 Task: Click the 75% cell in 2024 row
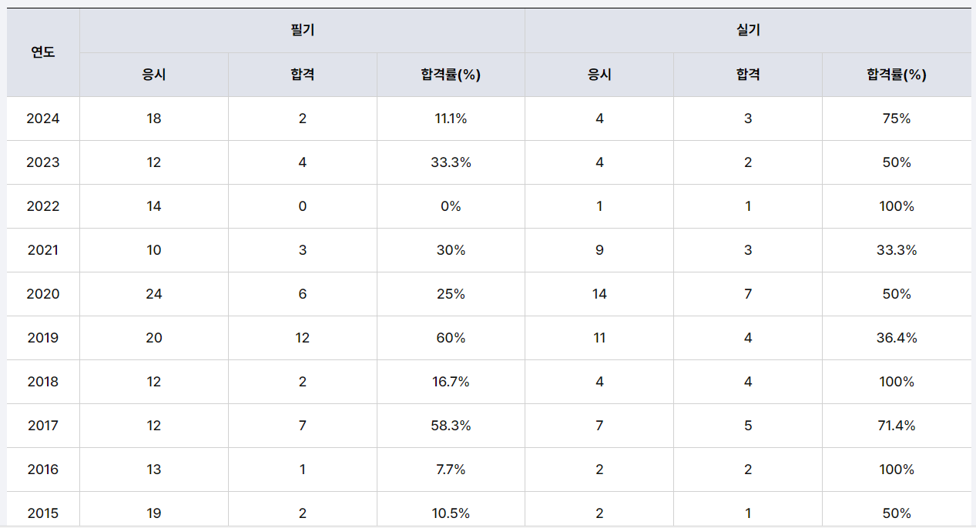897,119
